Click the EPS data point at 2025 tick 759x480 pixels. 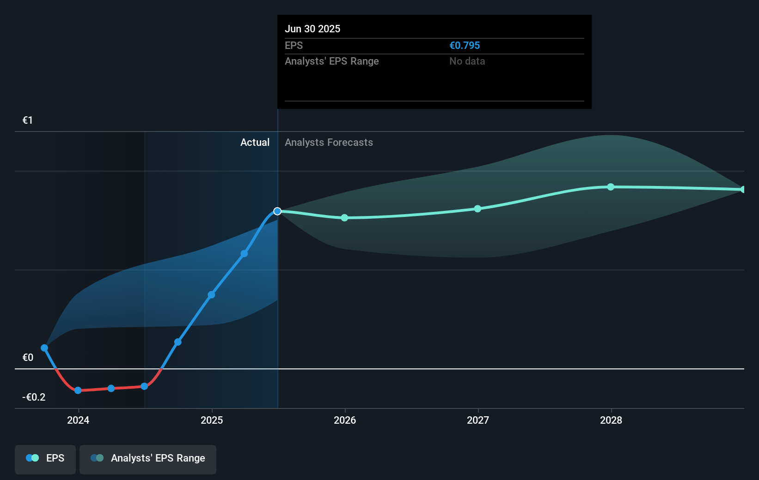click(211, 295)
